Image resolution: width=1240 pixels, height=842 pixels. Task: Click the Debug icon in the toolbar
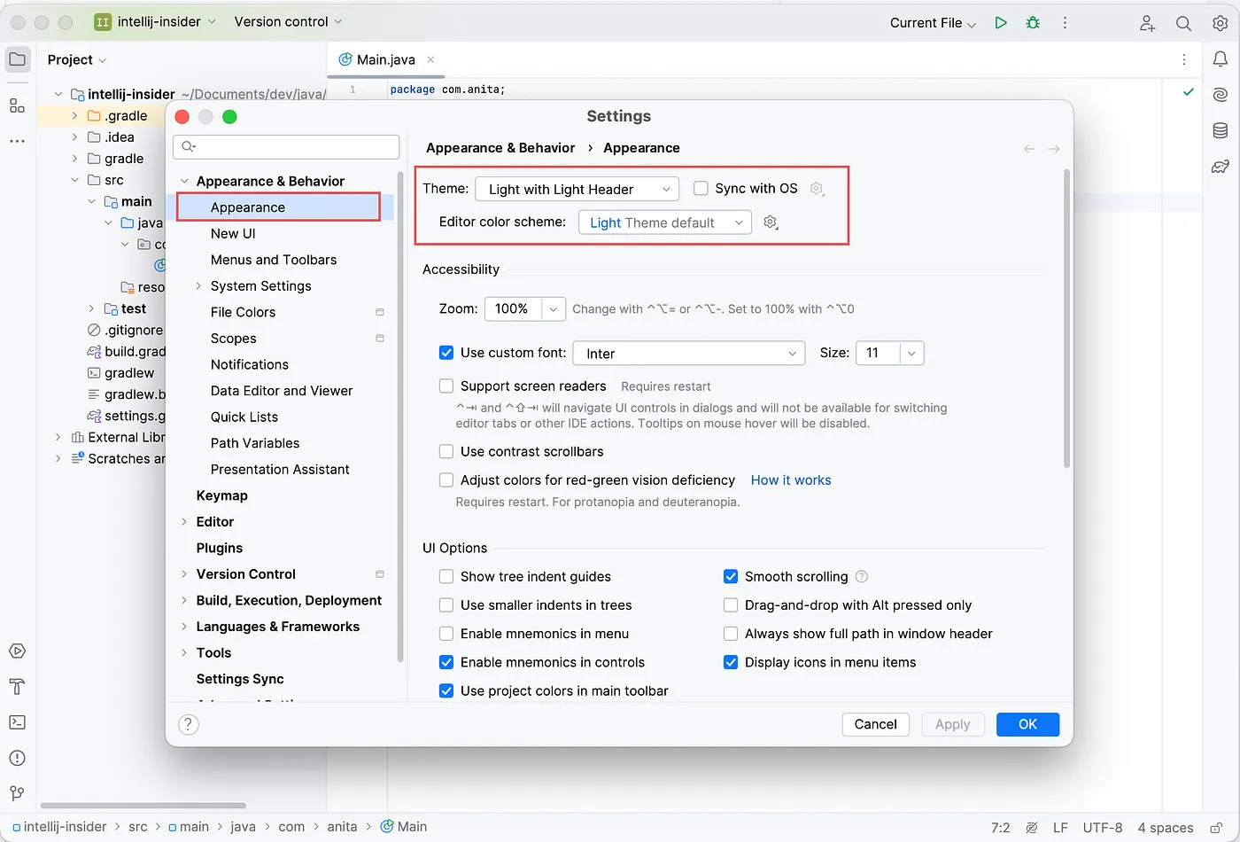coord(1033,22)
